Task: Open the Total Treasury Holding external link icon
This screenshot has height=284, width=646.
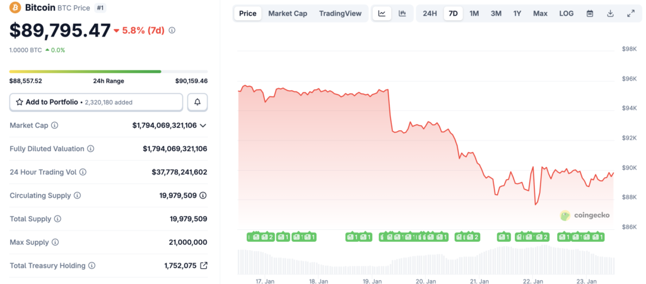Action: 203,266
